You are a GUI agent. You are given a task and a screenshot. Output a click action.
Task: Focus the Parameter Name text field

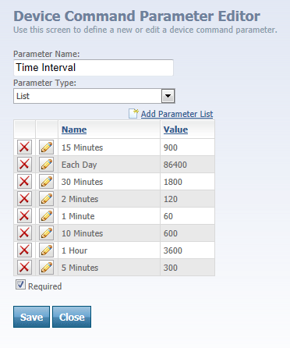(94, 68)
